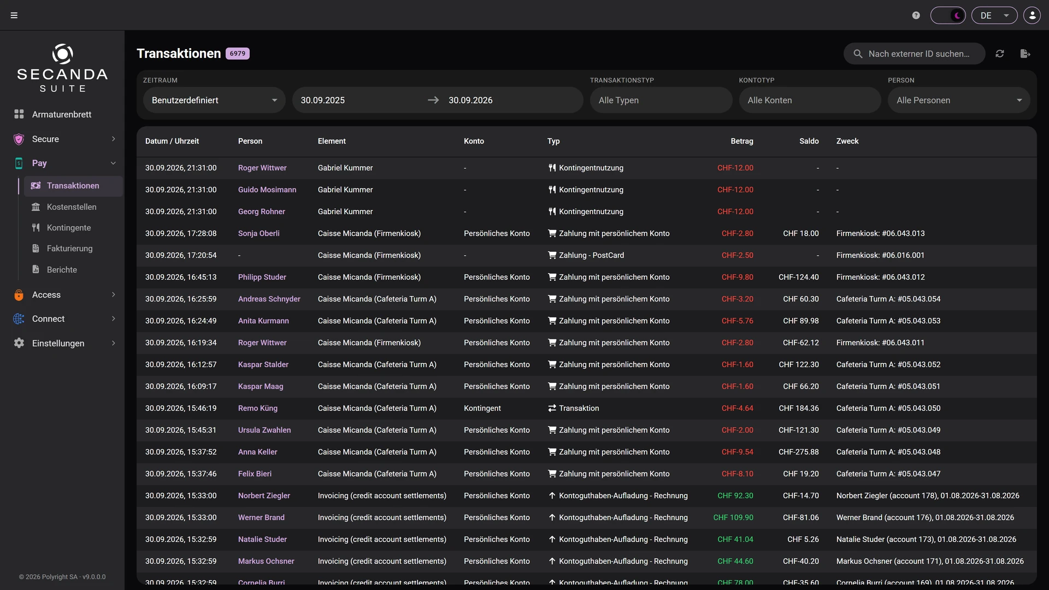Image resolution: width=1049 pixels, height=590 pixels.
Task: Expand the Secure sidebar section
Action: (62, 139)
